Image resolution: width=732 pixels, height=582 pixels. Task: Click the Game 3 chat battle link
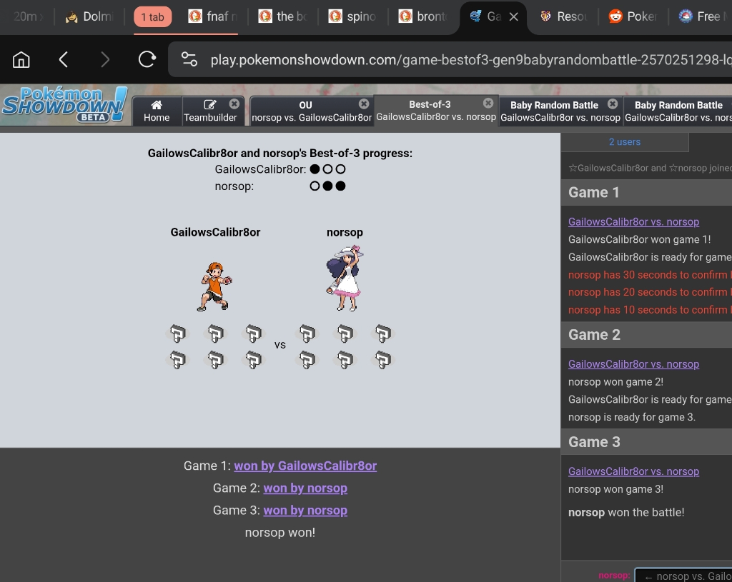click(x=633, y=471)
